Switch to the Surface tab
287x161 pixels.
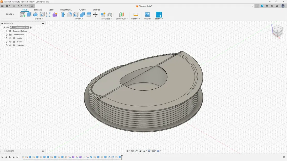[x=38, y=10]
